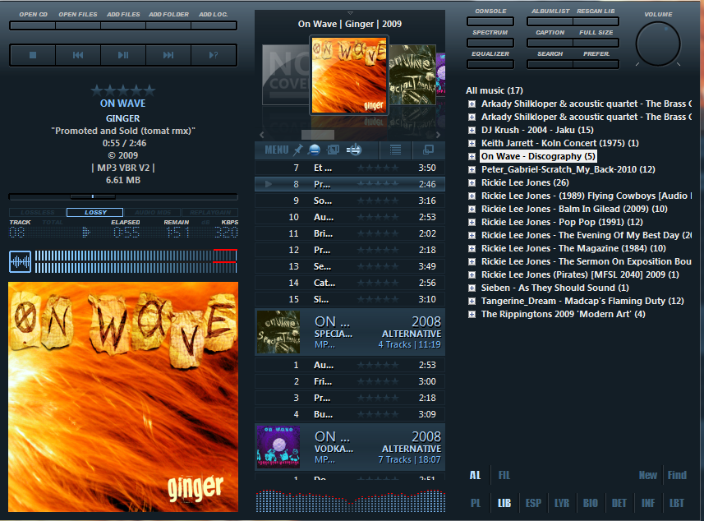Skip to the next track

coord(168,55)
